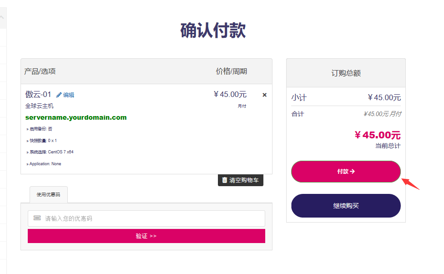Click the 订购总额 panel header
Image resolution: width=444 pixels, height=274 pixels.
(346, 73)
